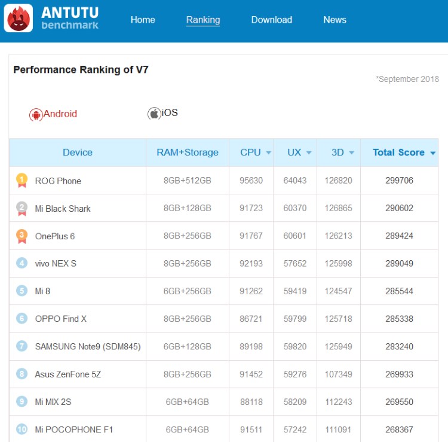Viewport: 448px width, 442px height.
Task: Open the Home menu item
Action: tap(143, 20)
